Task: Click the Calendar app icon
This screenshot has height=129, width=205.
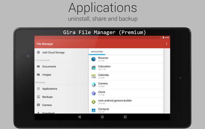Action: click(93, 76)
